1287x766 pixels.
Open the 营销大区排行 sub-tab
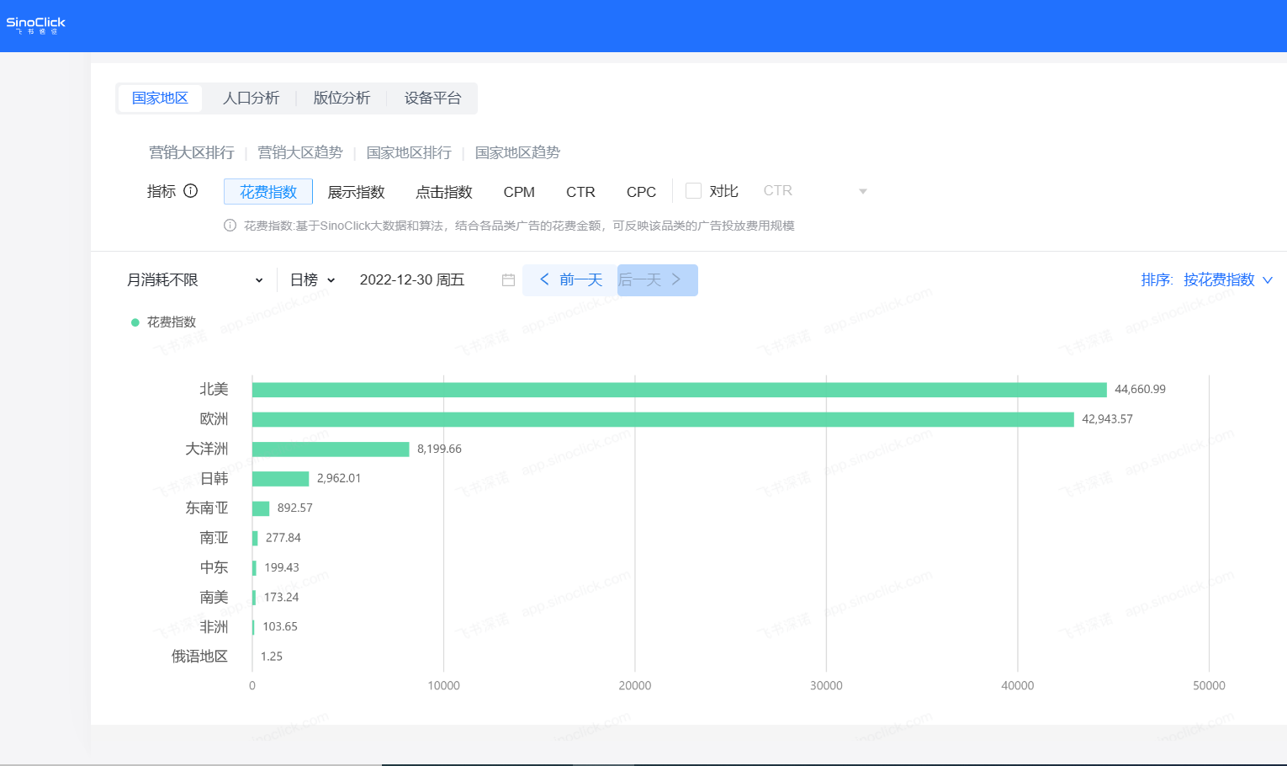click(x=191, y=152)
